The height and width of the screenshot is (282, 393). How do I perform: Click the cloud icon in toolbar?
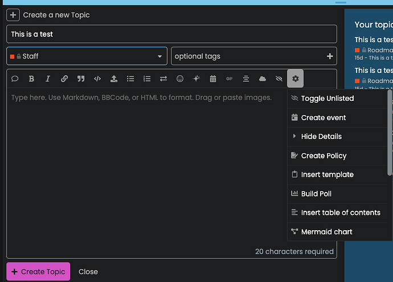(x=263, y=79)
